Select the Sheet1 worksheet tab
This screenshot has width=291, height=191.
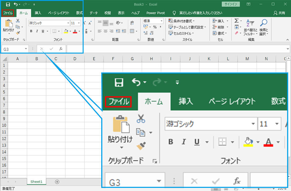click(37, 182)
